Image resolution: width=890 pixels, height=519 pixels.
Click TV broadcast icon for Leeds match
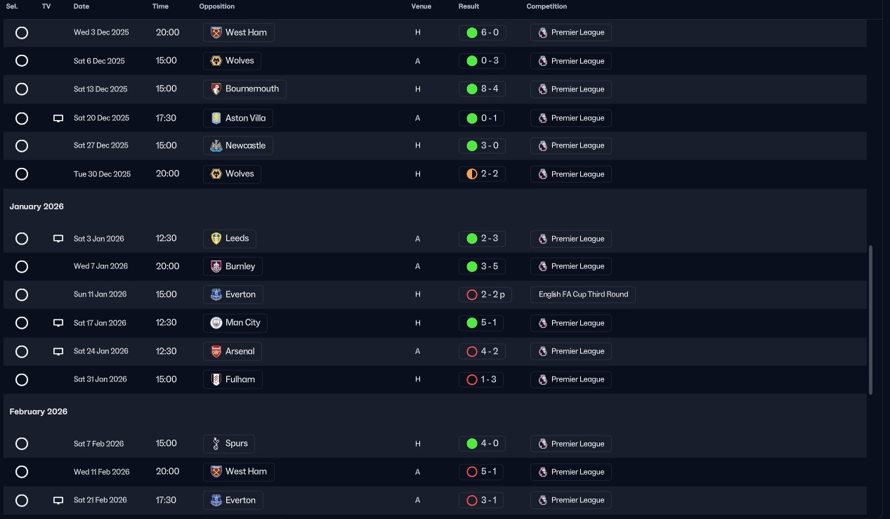coord(58,239)
